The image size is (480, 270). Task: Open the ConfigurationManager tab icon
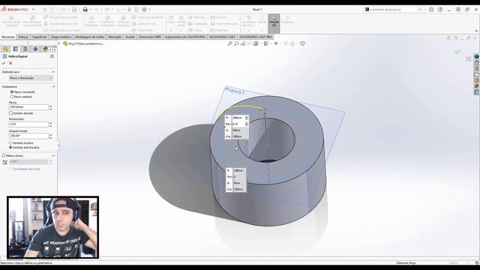(25, 49)
